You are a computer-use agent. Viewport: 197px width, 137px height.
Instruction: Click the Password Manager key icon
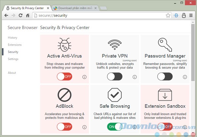tap(164, 45)
